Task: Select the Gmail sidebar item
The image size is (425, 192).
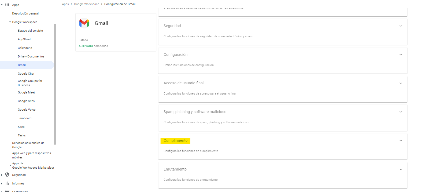Action: (27, 65)
